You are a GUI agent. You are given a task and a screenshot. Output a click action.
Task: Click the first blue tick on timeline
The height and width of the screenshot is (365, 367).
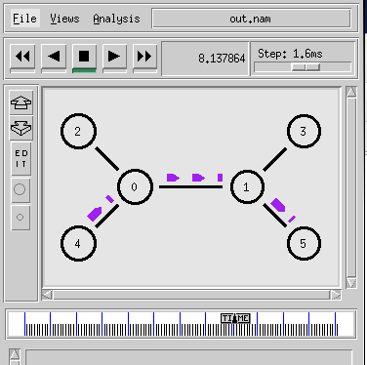25,324
